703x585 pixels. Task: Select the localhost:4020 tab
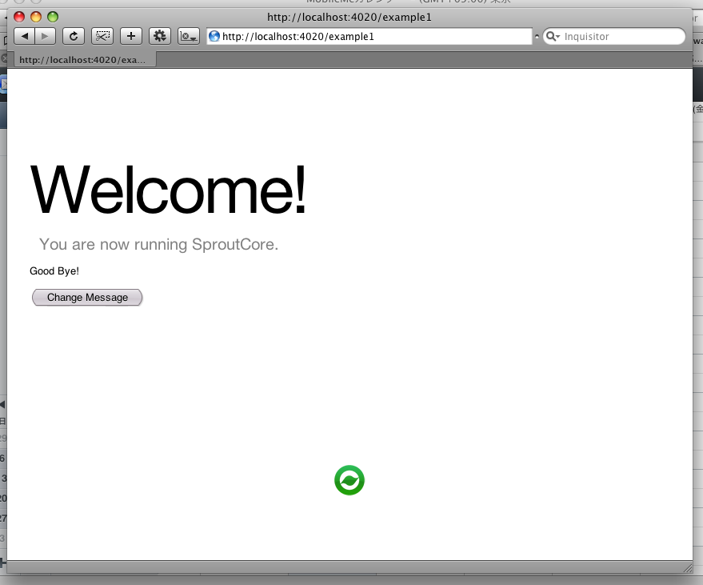tap(82, 60)
